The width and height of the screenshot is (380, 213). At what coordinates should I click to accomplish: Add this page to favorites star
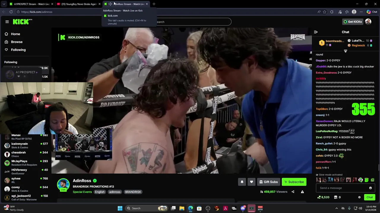tap(324, 12)
